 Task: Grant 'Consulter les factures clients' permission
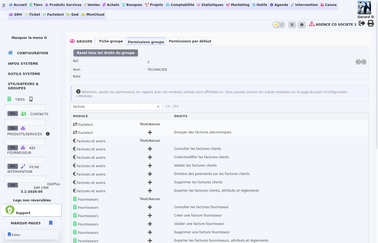(x=150, y=149)
